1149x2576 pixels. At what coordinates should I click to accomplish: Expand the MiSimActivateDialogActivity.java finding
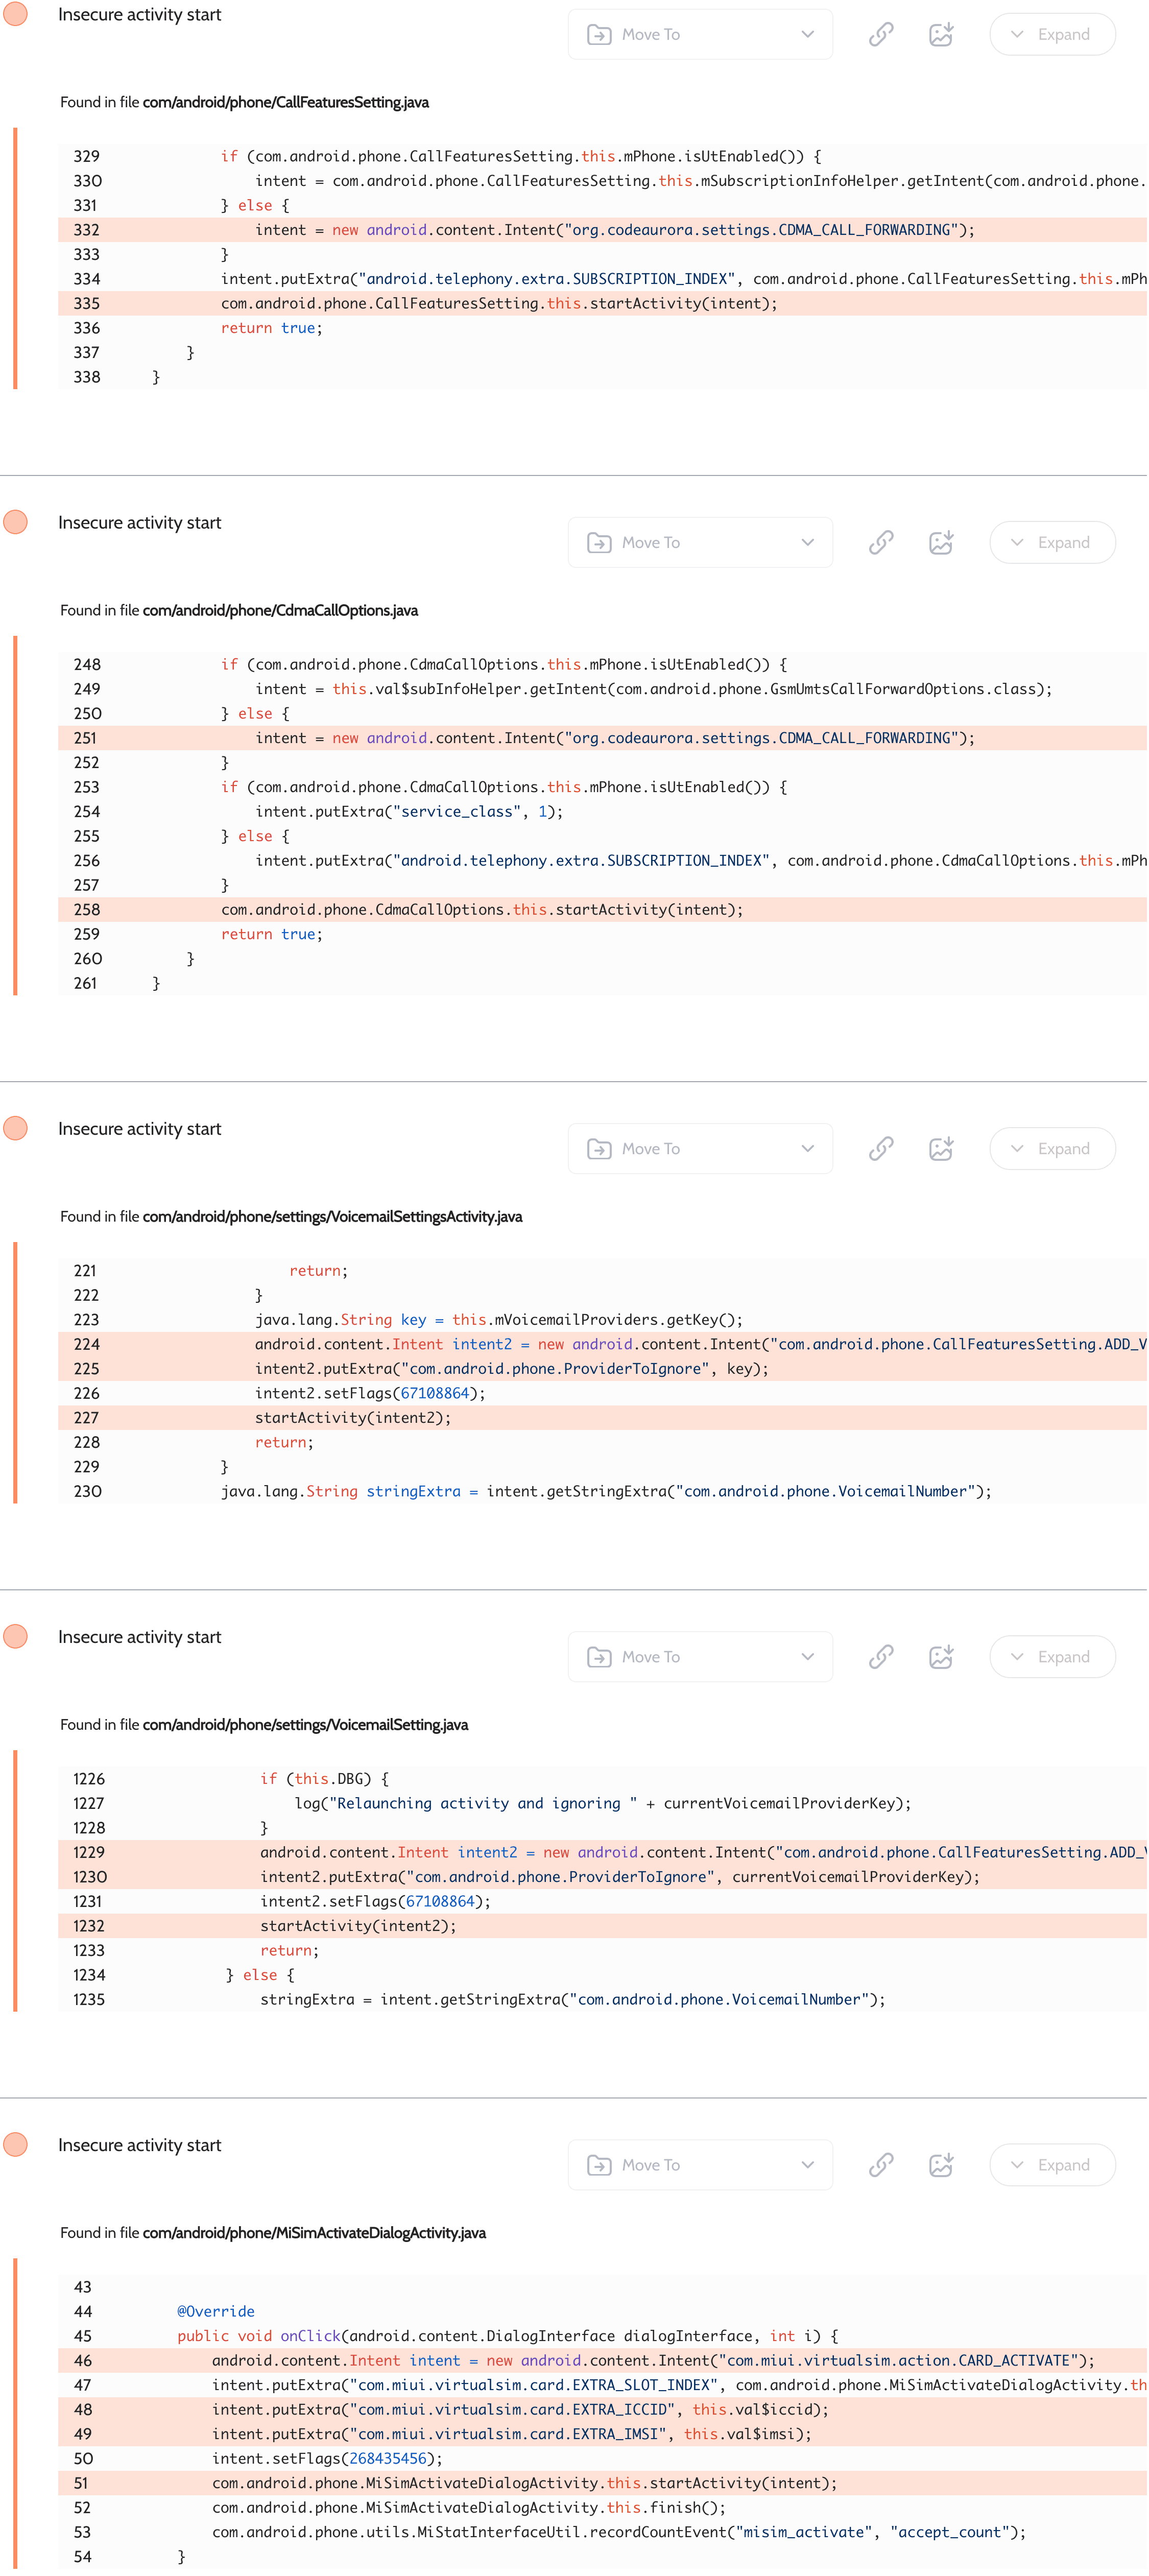(x=1052, y=2165)
